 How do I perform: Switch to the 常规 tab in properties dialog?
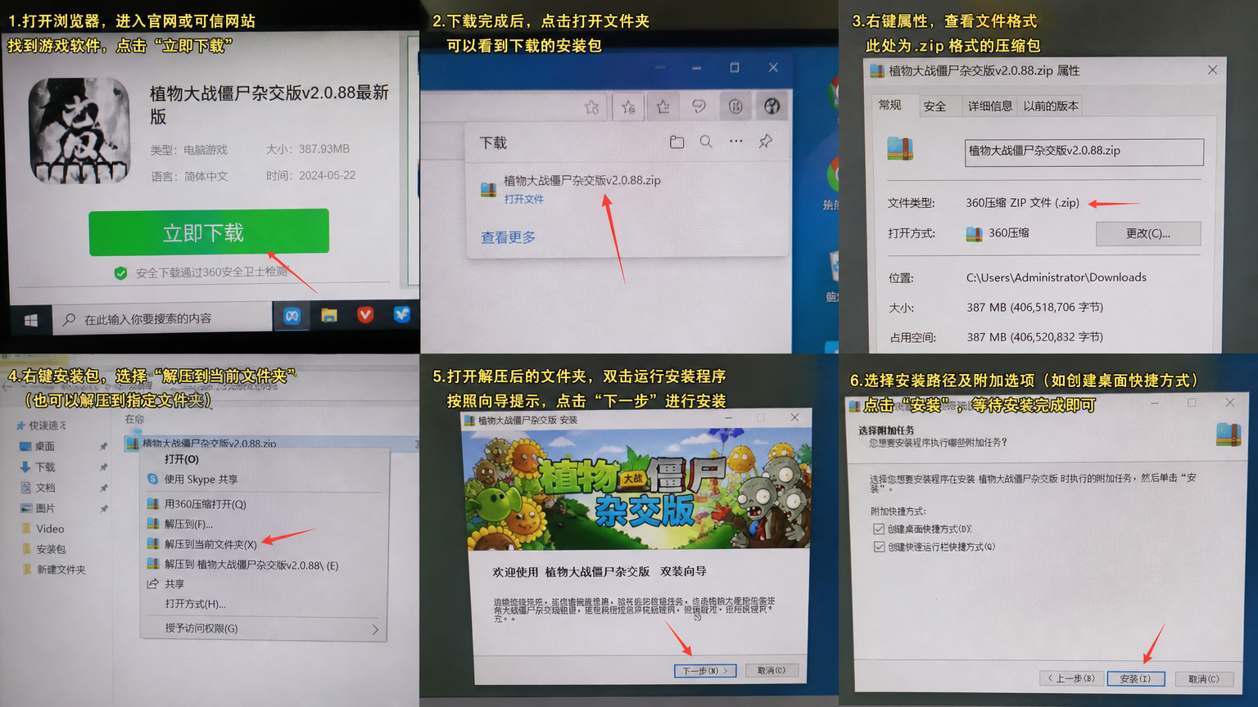(890, 105)
